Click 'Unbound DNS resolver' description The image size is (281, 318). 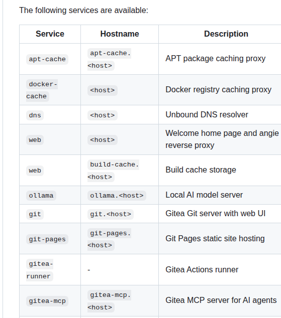[x=207, y=114]
